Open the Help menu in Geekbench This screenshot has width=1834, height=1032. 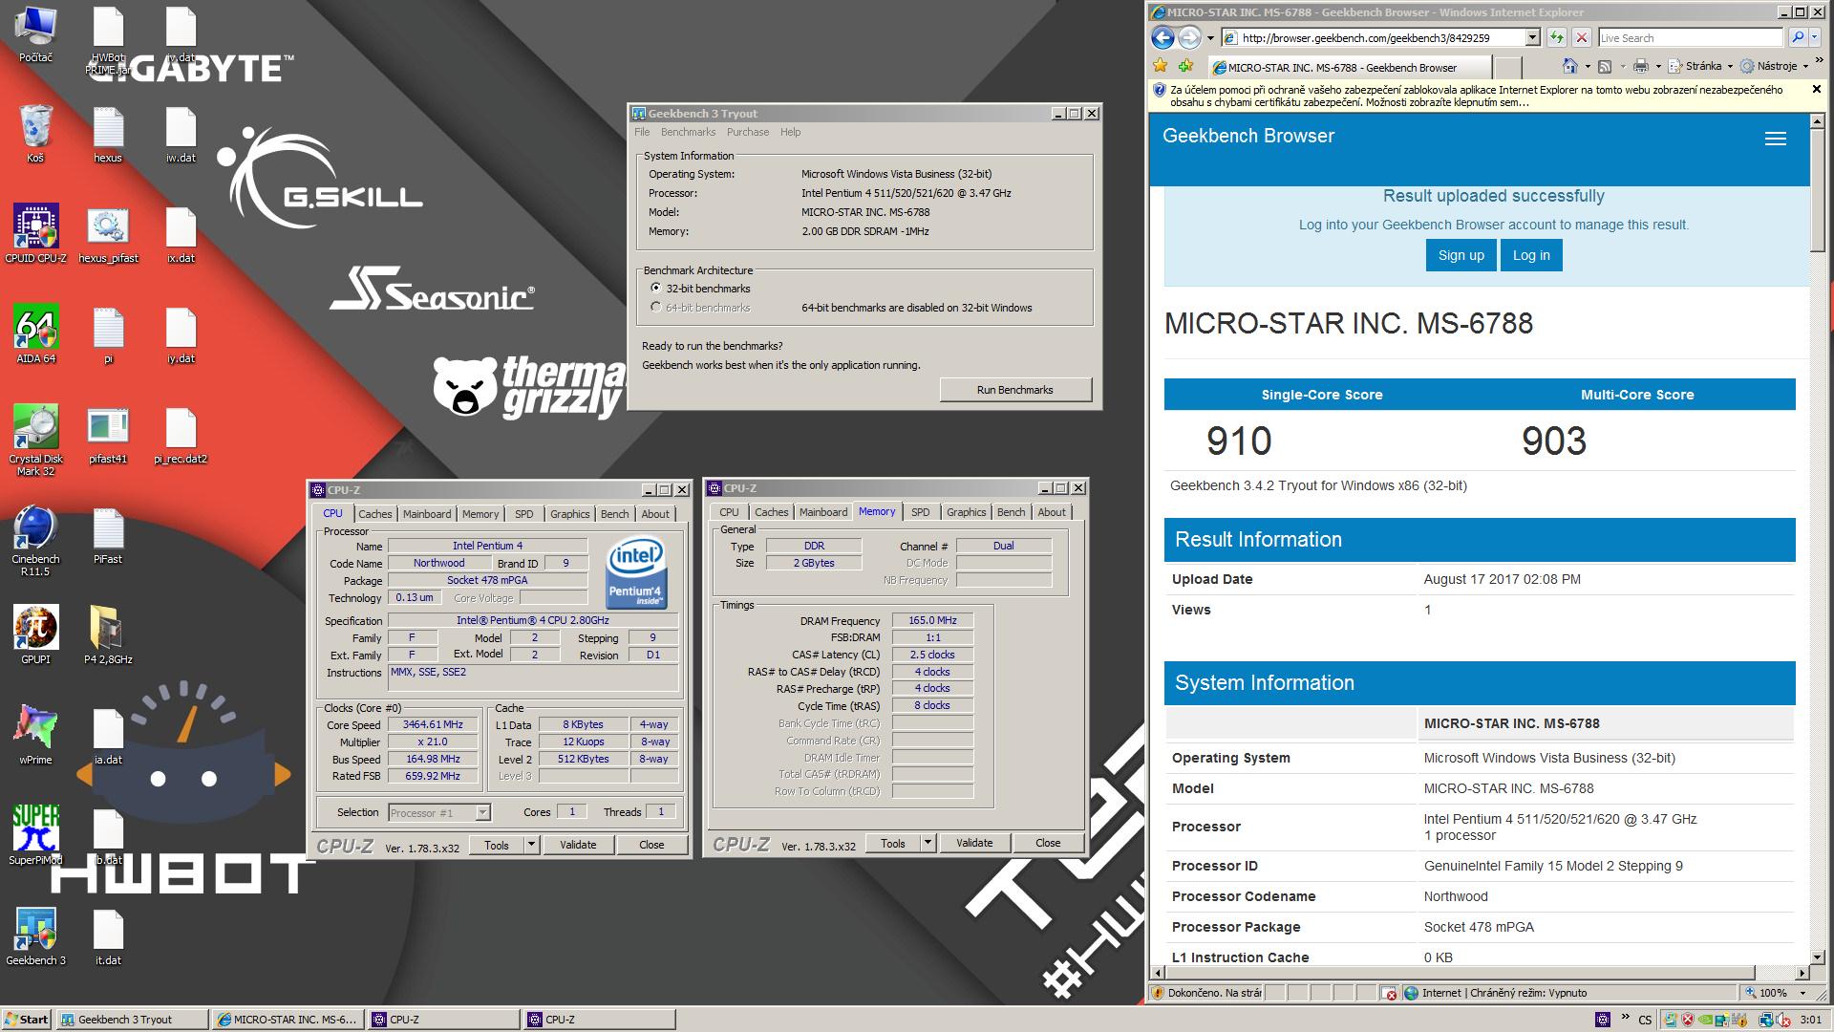pos(790,132)
